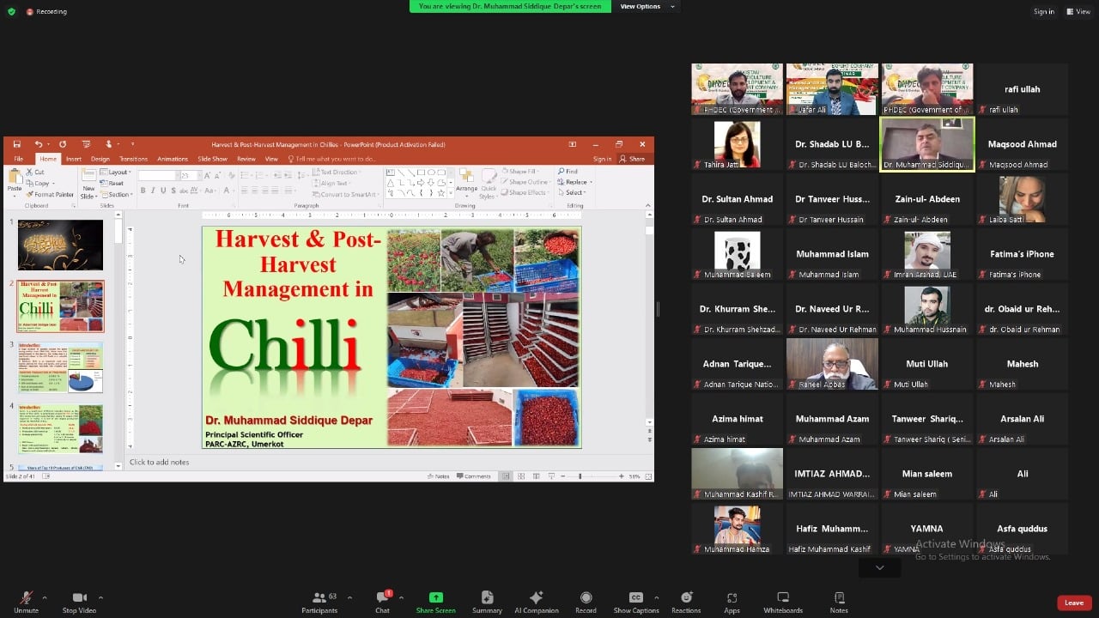Open the View menu in top-right corner
Image resolution: width=1099 pixels, height=618 pixels.
pos(1078,11)
